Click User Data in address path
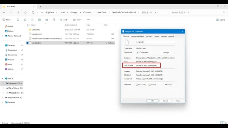 pos(101,13)
